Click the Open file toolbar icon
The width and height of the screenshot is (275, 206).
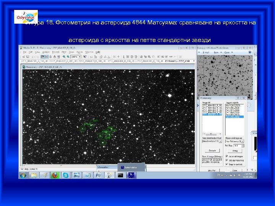coord(24,57)
